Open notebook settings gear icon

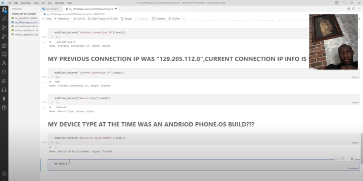click(x=349, y=9)
